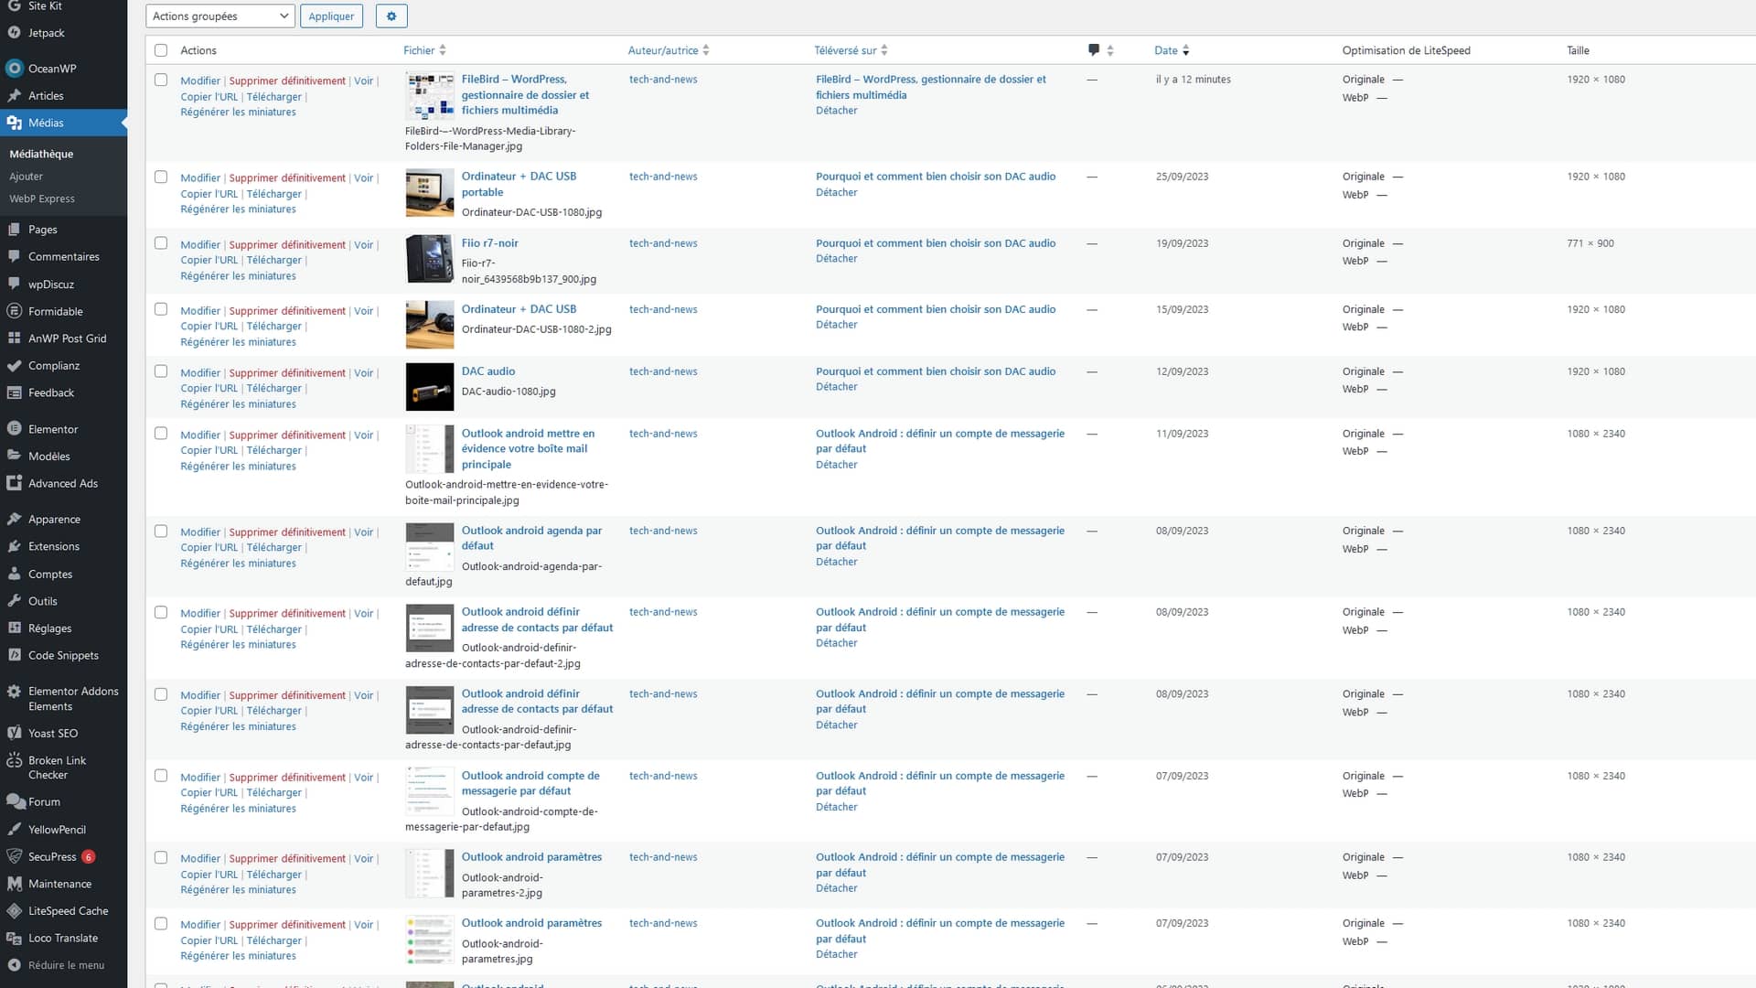Screen dimensions: 1756x988
Task: Click Détacher under the Fiio r7-noir row
Action: pyautogui.click(x=836, y=259)
